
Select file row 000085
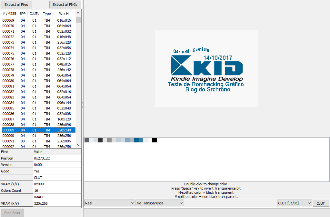[38, 108]
